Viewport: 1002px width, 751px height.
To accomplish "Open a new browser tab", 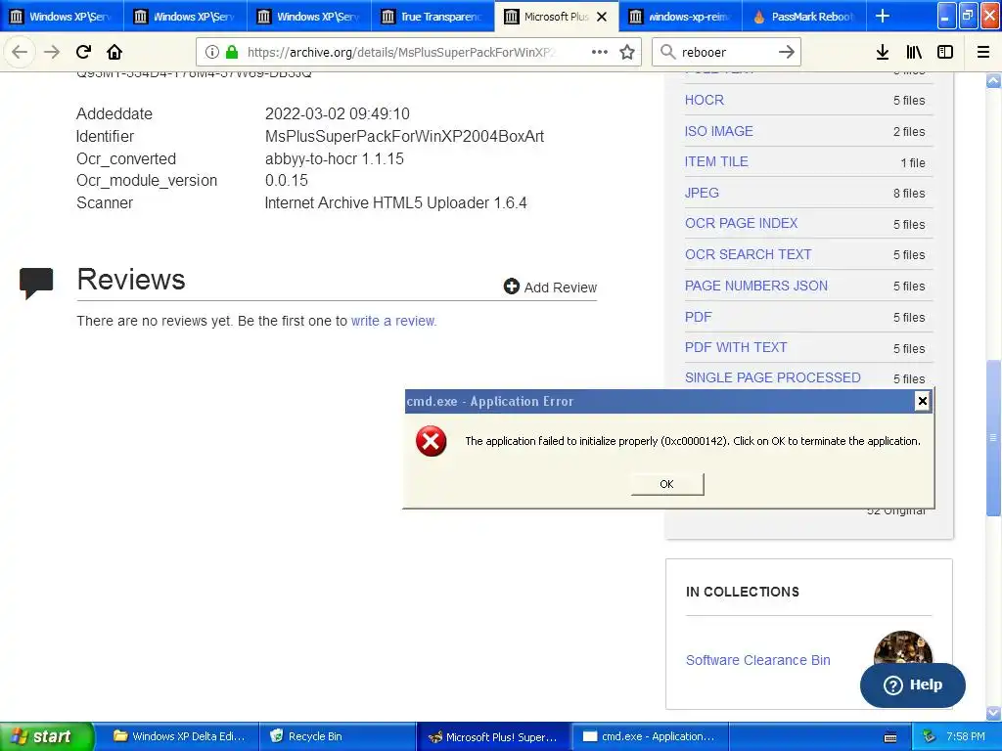I will pos(883,16).
